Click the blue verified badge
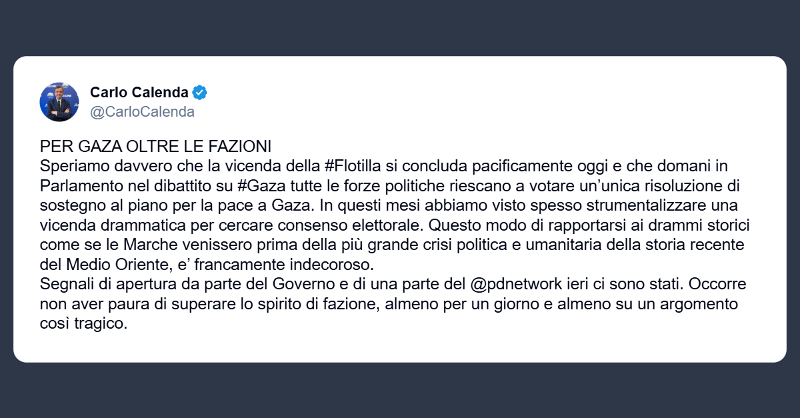This screenshot has height=418, width=800. (200, 92)
